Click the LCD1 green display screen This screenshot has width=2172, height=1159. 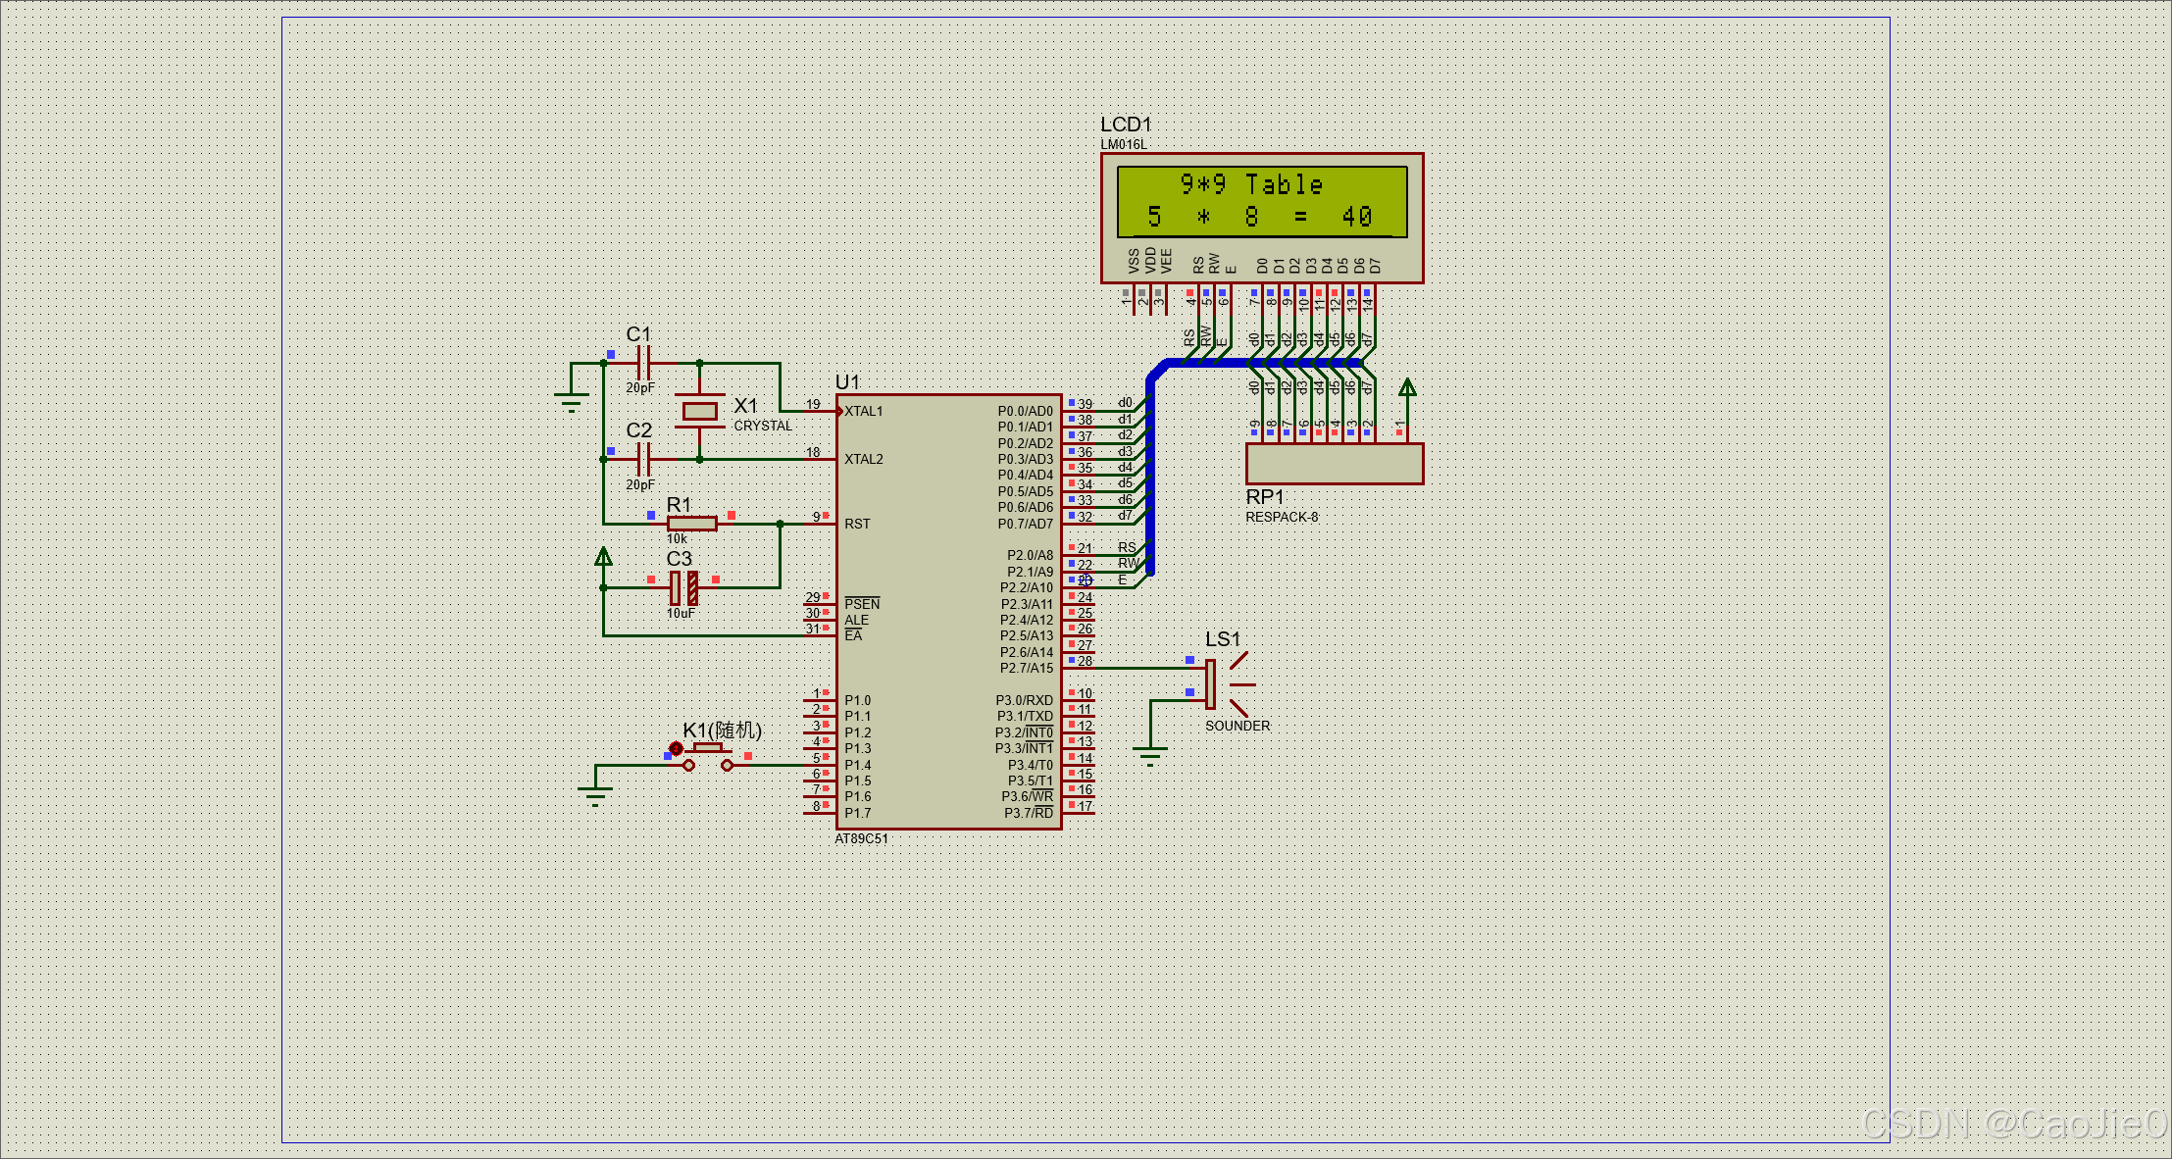point(1262,201)
